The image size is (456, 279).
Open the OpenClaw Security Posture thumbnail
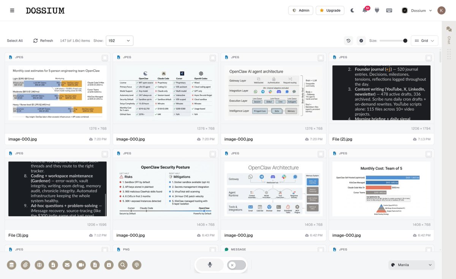[x=165, y=189]
